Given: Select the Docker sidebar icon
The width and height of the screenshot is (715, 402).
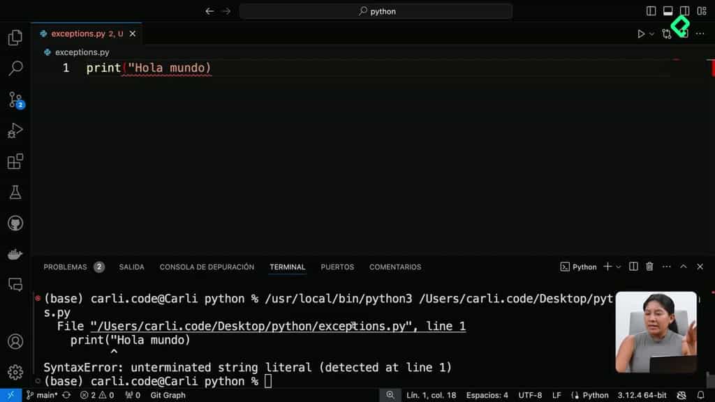Looking at the screenshot, I should tap(14, 253).
